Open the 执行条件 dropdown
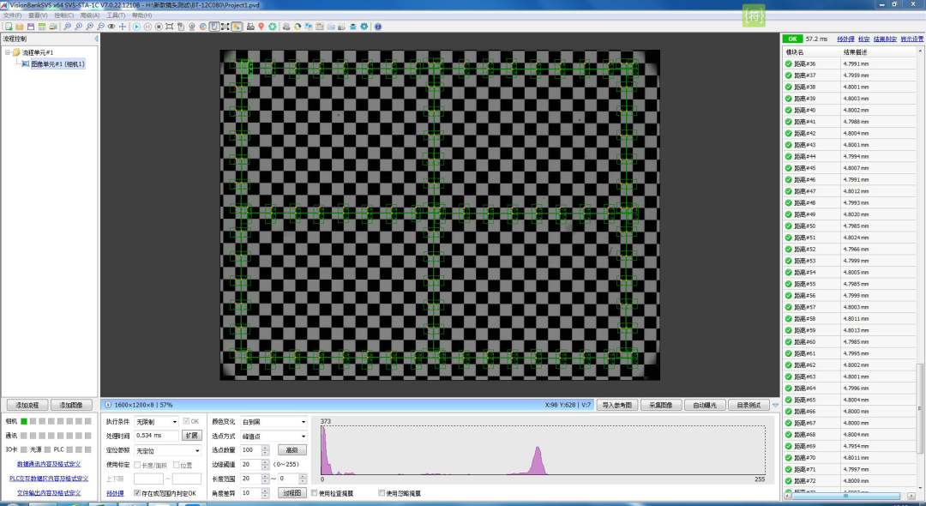 157,422
